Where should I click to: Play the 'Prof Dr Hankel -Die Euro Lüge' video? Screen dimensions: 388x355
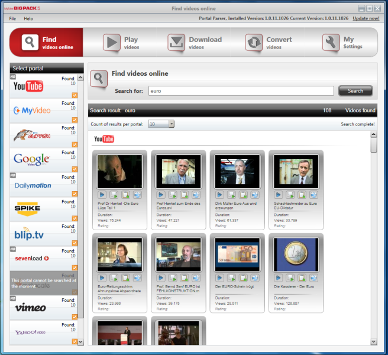pos(102,195)
